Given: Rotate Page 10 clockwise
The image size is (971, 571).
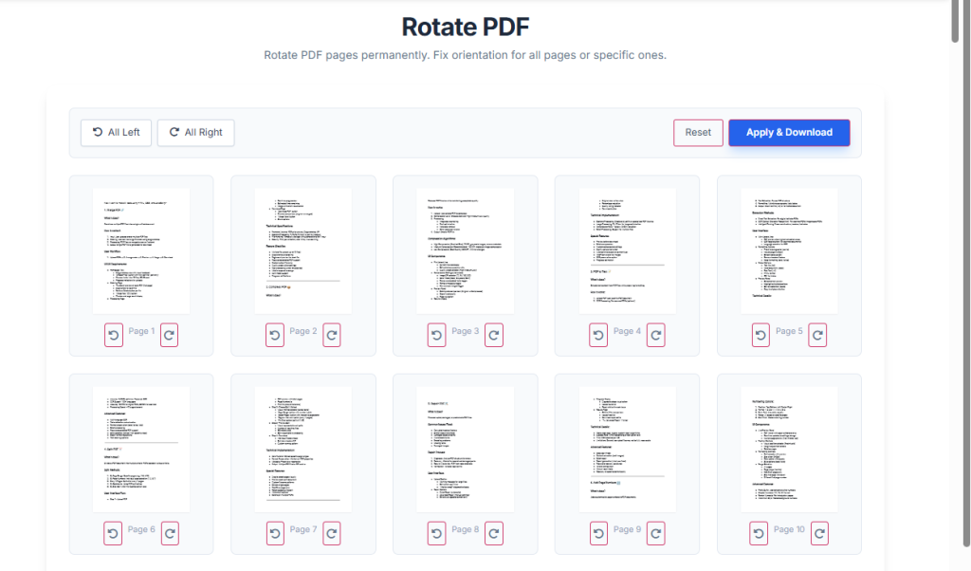Looking at the screenshot, I should [818, 533].
